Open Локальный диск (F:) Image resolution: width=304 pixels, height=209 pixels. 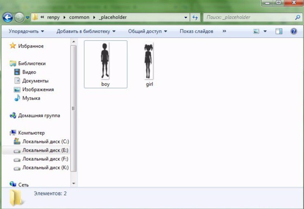(45, 159)
